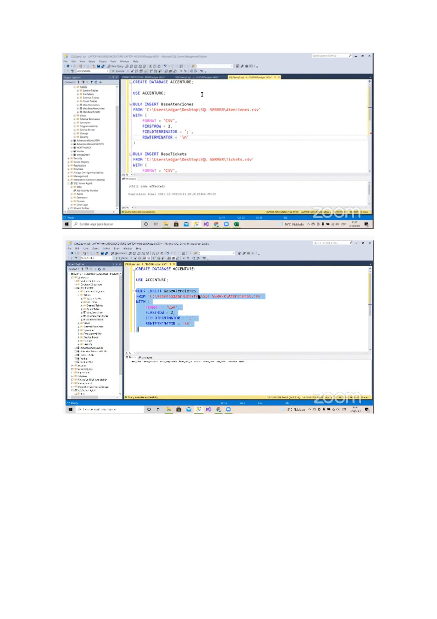Open Tools menu in upper SSMS window
Viewport: 437px width, 619px height.
point(113,61)
